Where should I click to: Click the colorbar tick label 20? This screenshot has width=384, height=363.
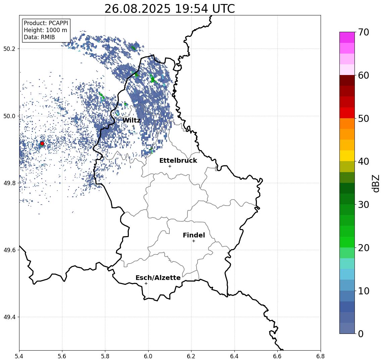[x=364, y=247]
